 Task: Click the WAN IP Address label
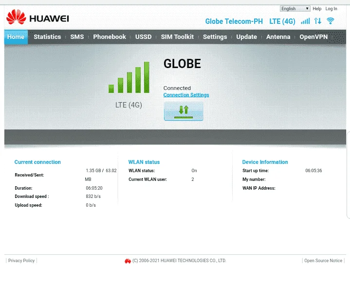point(259,188)
